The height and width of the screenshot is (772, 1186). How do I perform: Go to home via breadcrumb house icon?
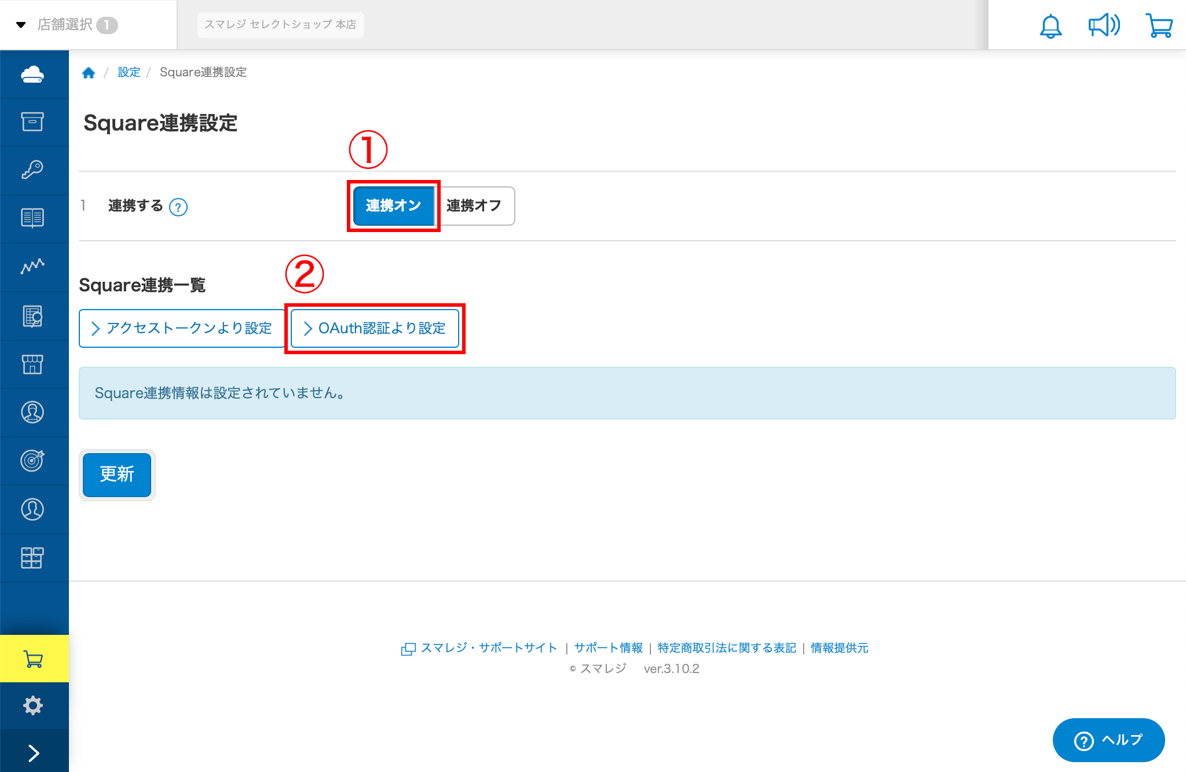(89, 72)
